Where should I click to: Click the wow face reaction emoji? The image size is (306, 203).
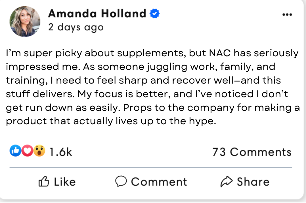[x=39, y=151]
